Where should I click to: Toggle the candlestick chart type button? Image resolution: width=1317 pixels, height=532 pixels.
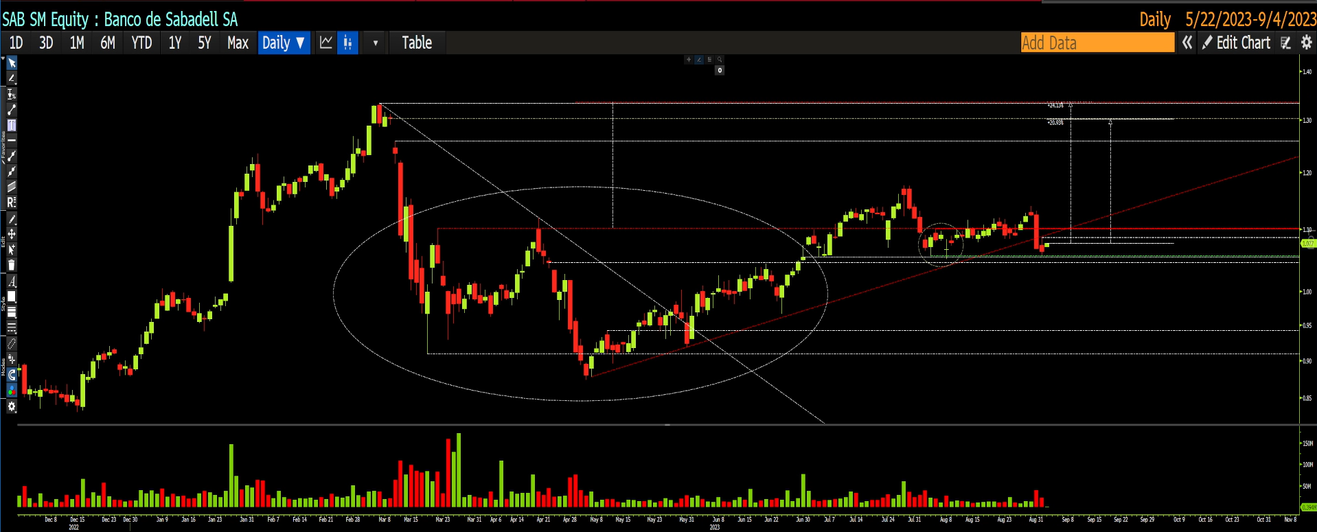click(347, 43)
